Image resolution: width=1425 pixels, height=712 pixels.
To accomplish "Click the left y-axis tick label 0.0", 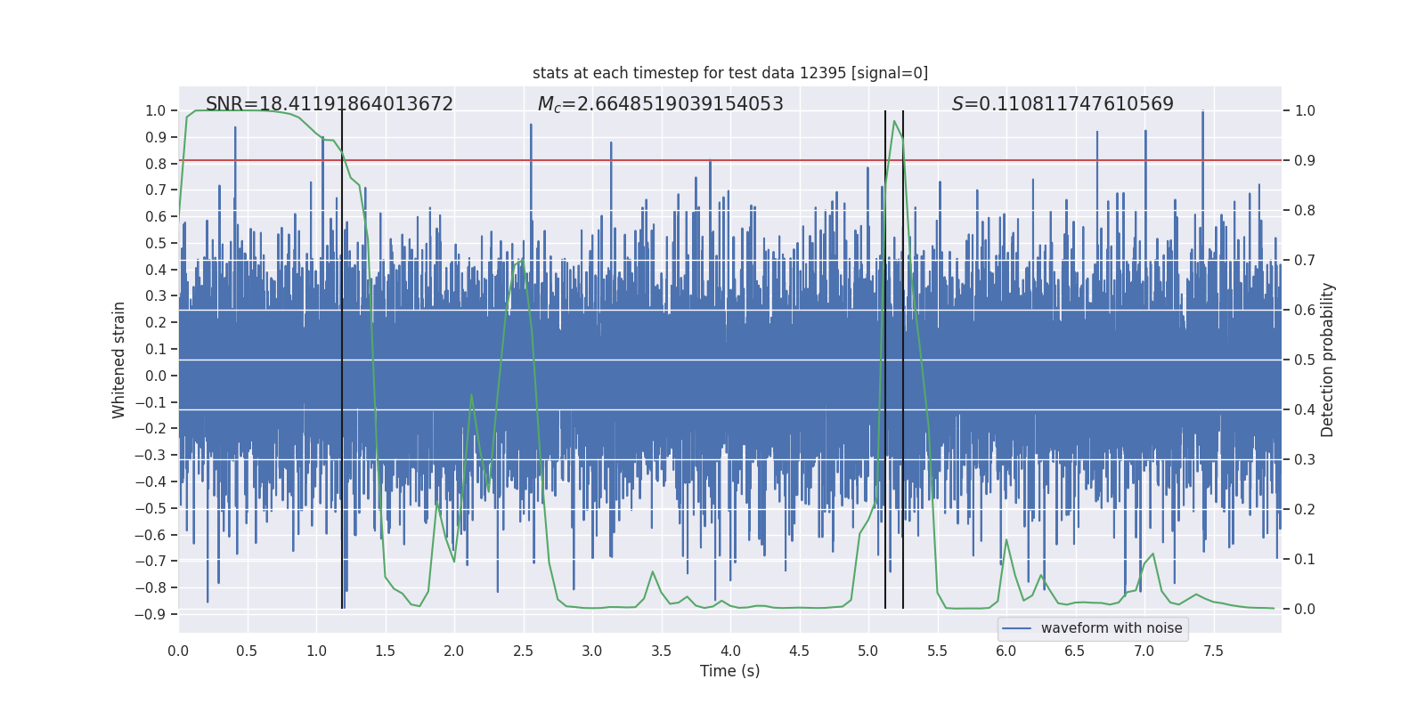I will [x=156, y=376].
